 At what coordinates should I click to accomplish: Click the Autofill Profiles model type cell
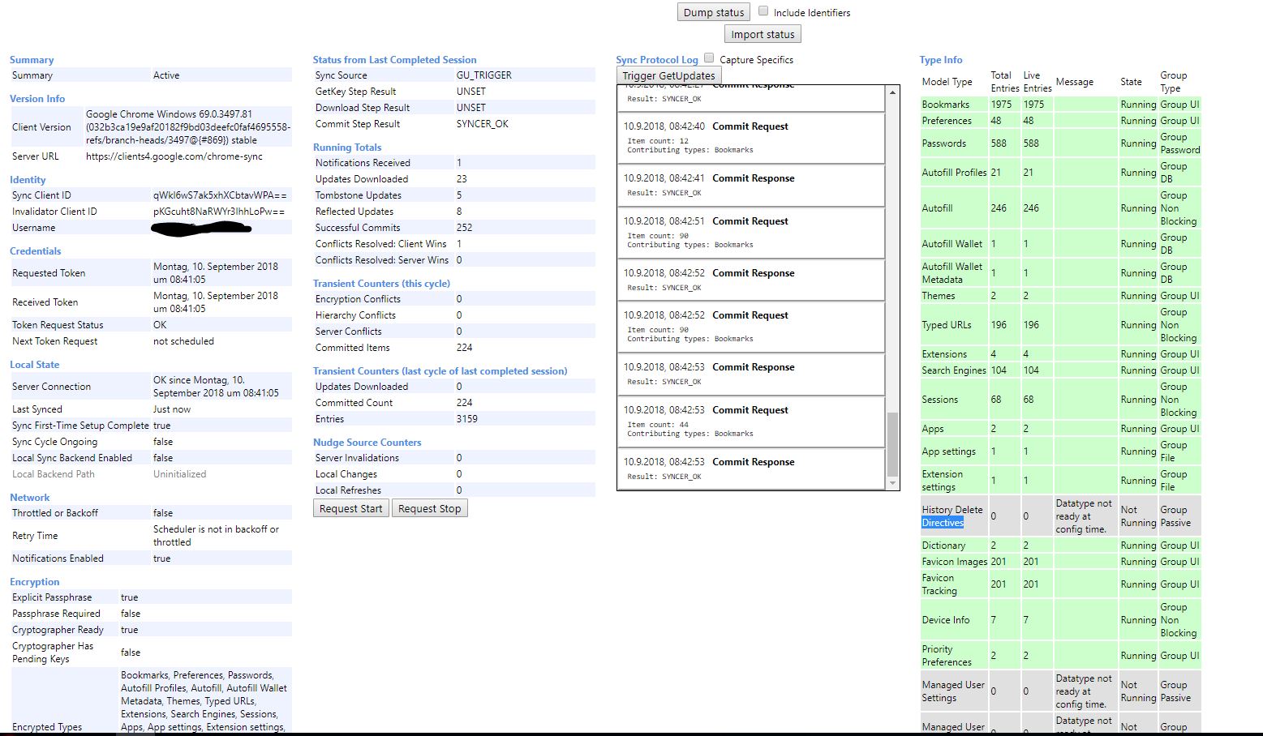(x=954, y=173)
